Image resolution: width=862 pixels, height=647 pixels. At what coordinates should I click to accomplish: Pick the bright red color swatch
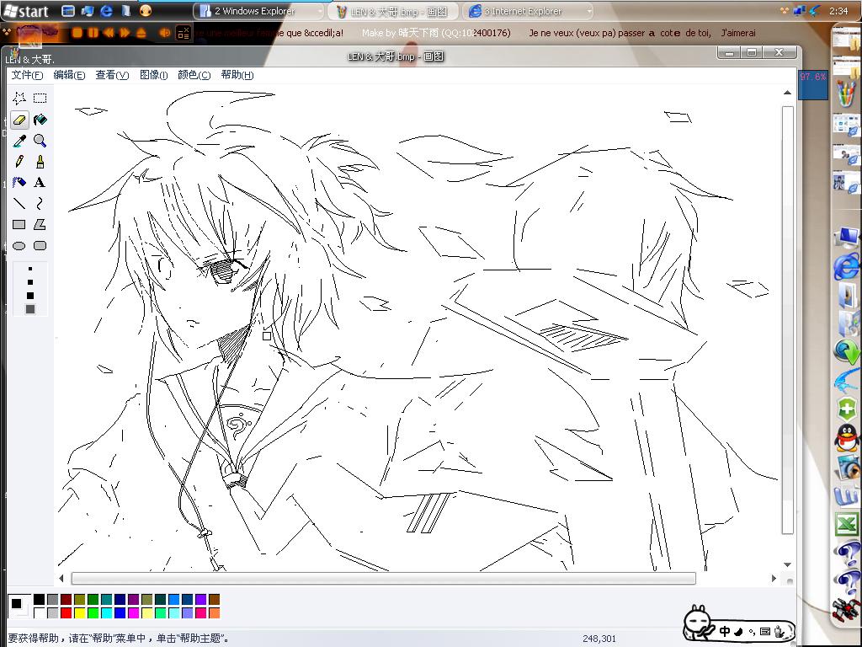[x=66, y=612]
